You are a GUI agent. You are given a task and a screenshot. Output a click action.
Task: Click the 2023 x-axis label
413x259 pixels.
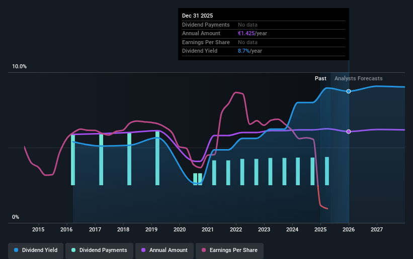click(x=264, y=229)
